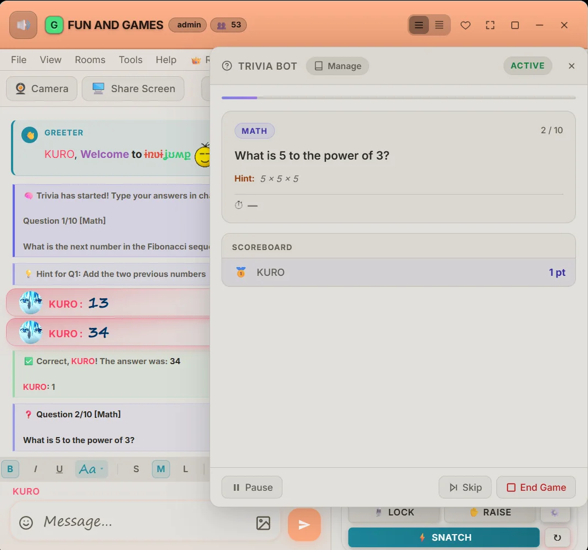This screenshot has height=550, width=588.
Task: Start the Camera
Action: 42,88
